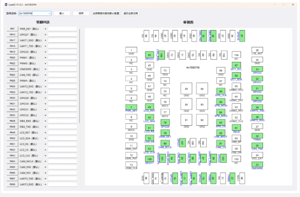Click restore all pins to default button
The width and height of the screenshot is (300, 197).
(x=106, y=13)
